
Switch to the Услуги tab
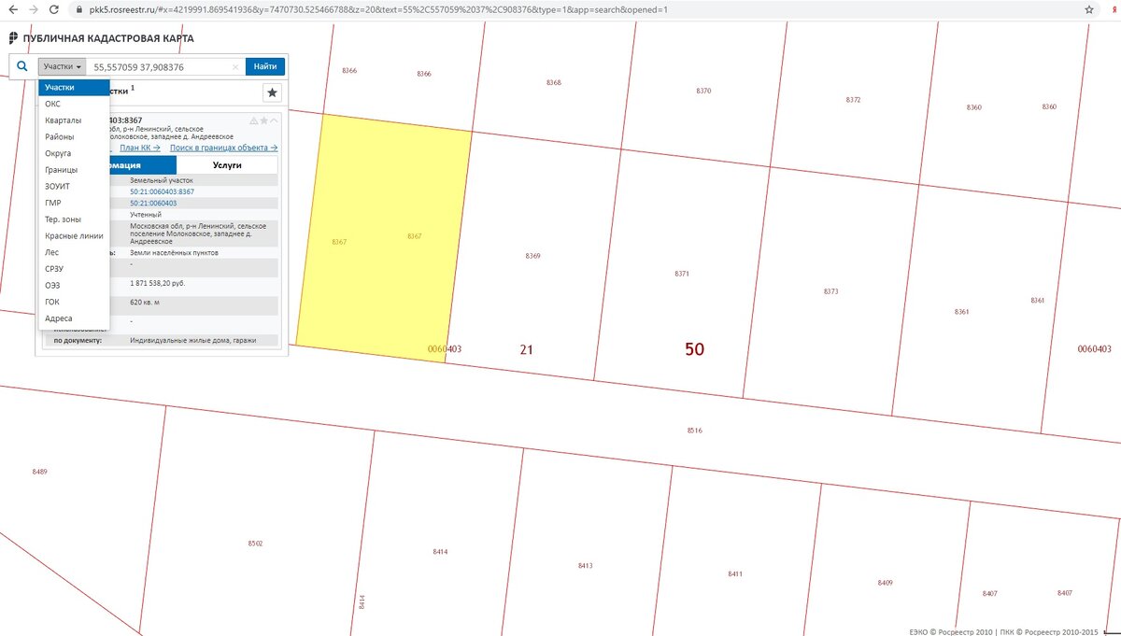tap(227, 164)
